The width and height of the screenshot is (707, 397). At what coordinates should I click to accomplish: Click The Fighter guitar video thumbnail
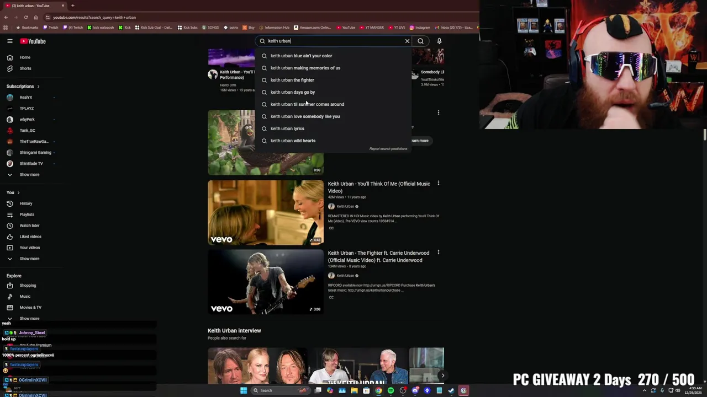click(266, 282)
